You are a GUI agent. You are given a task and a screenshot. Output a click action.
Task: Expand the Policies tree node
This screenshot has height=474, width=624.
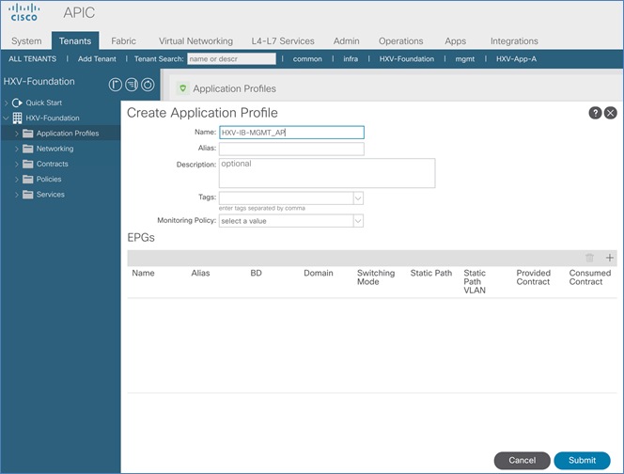(x=16, y=179)
